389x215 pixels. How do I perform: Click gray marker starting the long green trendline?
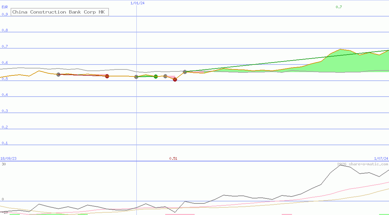[x=185, y=72]
